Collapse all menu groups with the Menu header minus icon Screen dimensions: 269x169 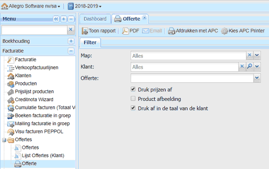click(71, 19)
